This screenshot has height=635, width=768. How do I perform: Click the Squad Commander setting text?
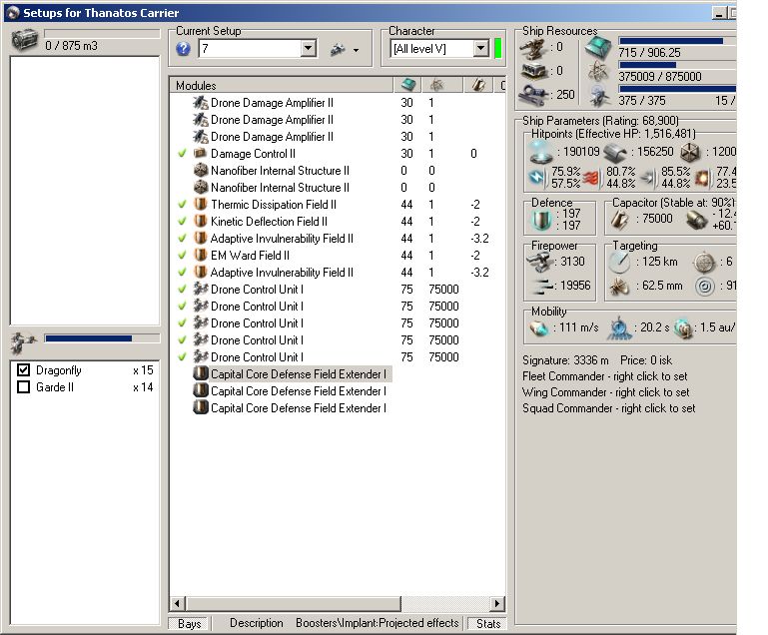coord(609,408)
